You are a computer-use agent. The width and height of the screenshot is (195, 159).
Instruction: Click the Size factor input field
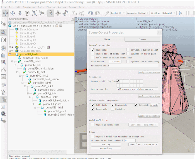point(115,61)
